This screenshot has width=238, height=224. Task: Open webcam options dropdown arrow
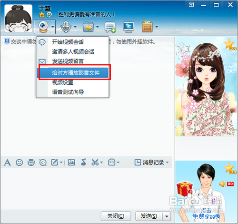[x=53, y=27]
